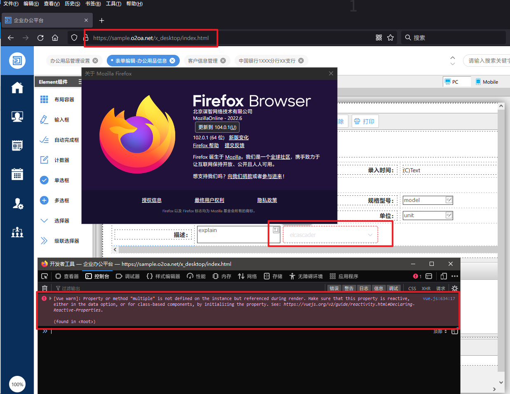Open the vue.js:634:17 source link

click(x=439, y=298)
